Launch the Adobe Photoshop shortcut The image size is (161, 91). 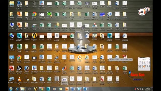27,70
